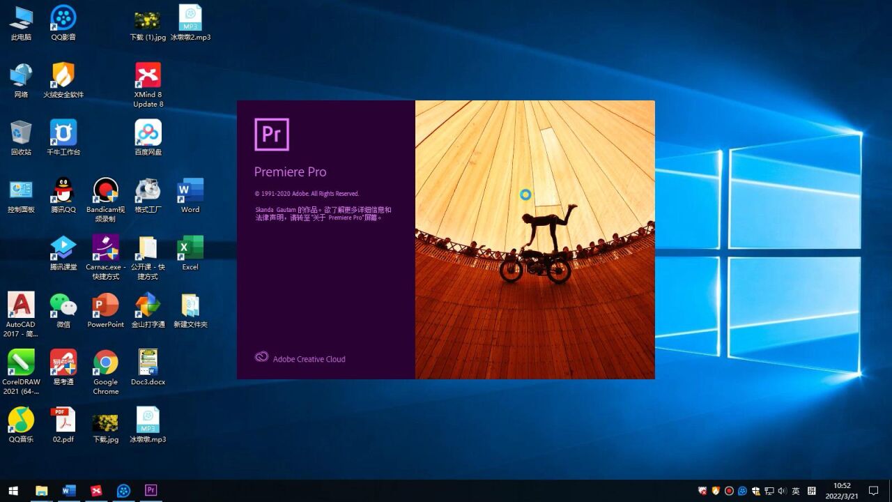This screenshot has width=892, height=502.
Task: Click the Pr logo on splash screen
Action: click(272, 135)
